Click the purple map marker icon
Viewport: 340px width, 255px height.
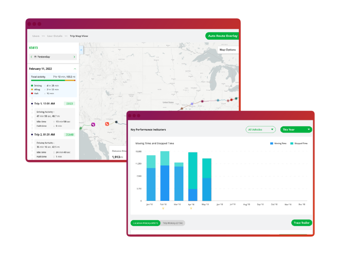[93, 124]
